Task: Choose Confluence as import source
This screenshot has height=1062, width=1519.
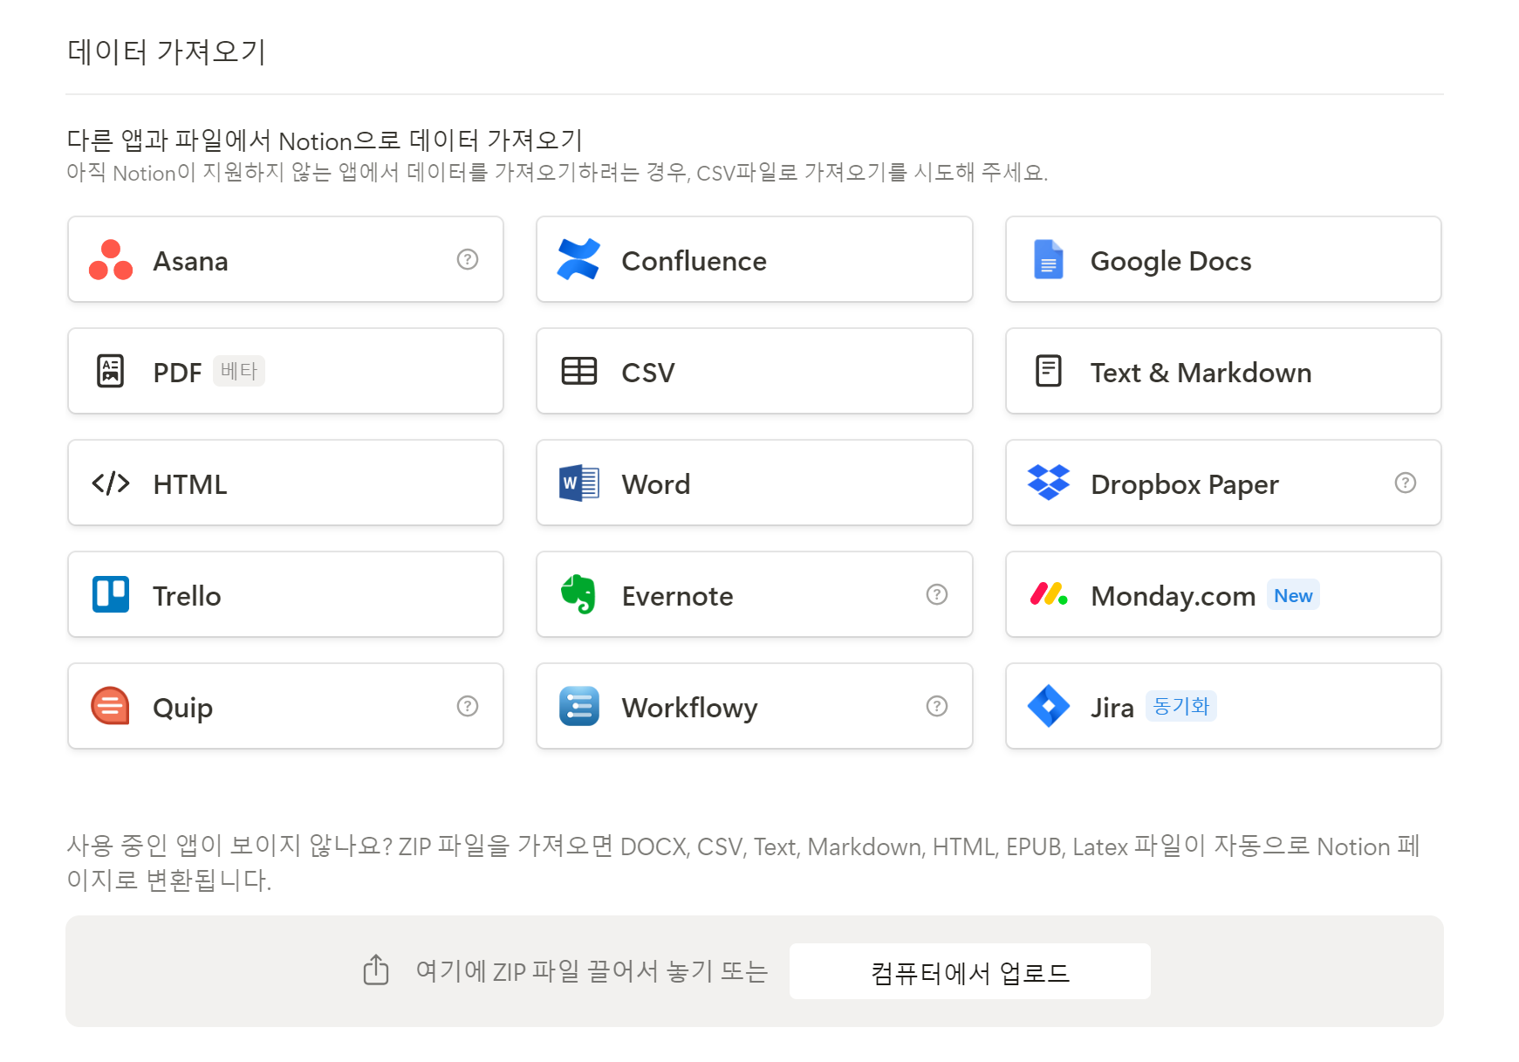Action: point(754,259)
